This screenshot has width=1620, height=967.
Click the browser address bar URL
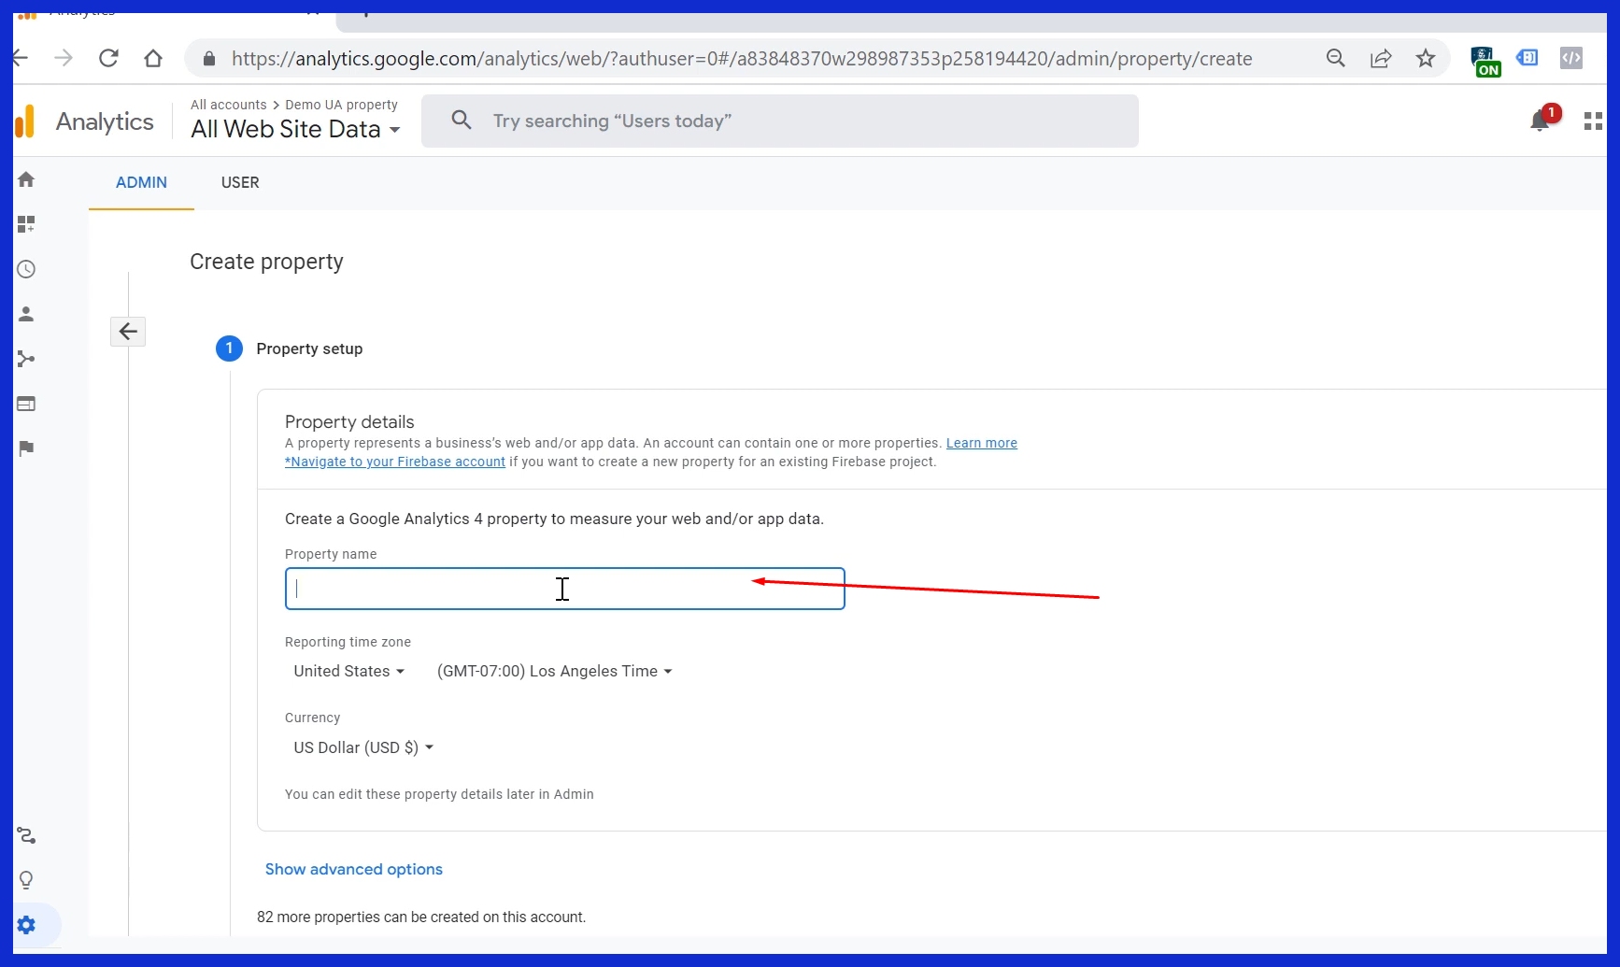tap(742, 59)
